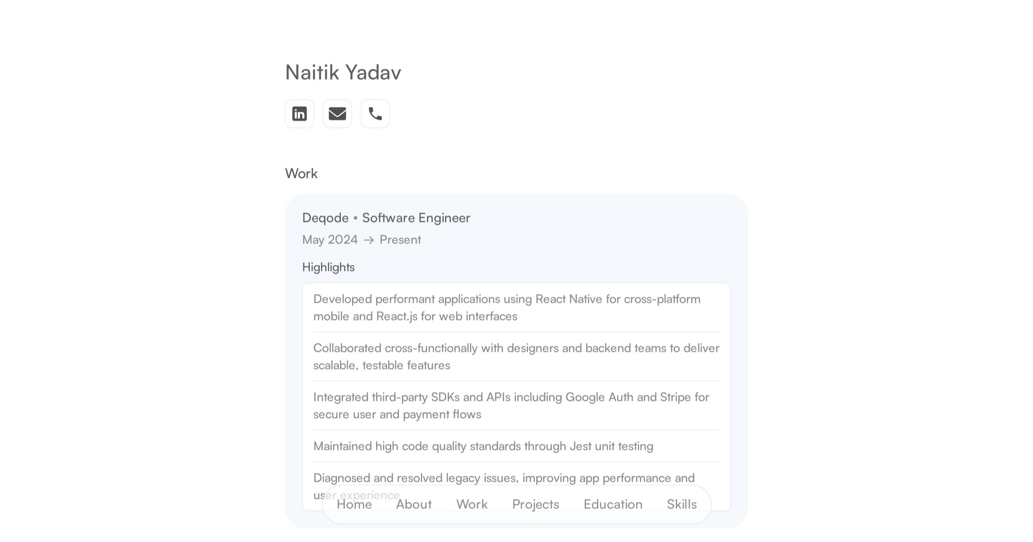Click the Jest unit testing highlight

coord(483,446)
